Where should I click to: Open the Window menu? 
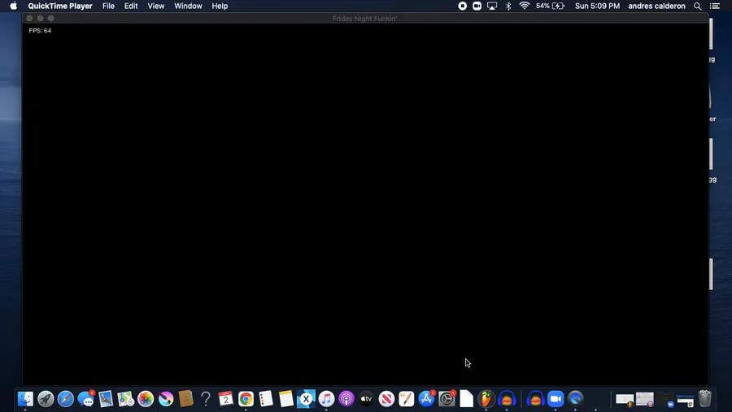188,6
